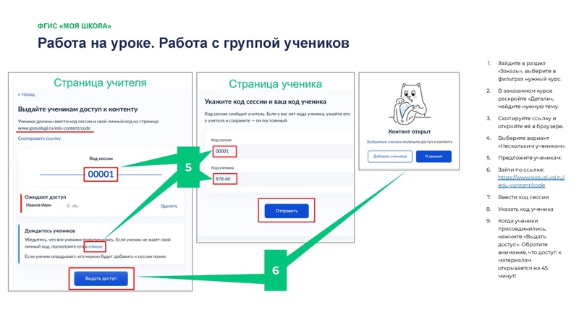Go back using the Назад link

pos(26,95)
